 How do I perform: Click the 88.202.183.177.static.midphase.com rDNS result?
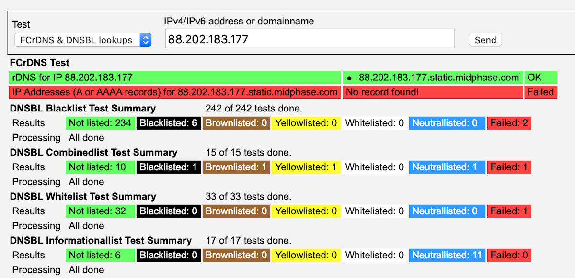(x=438, y=78)
